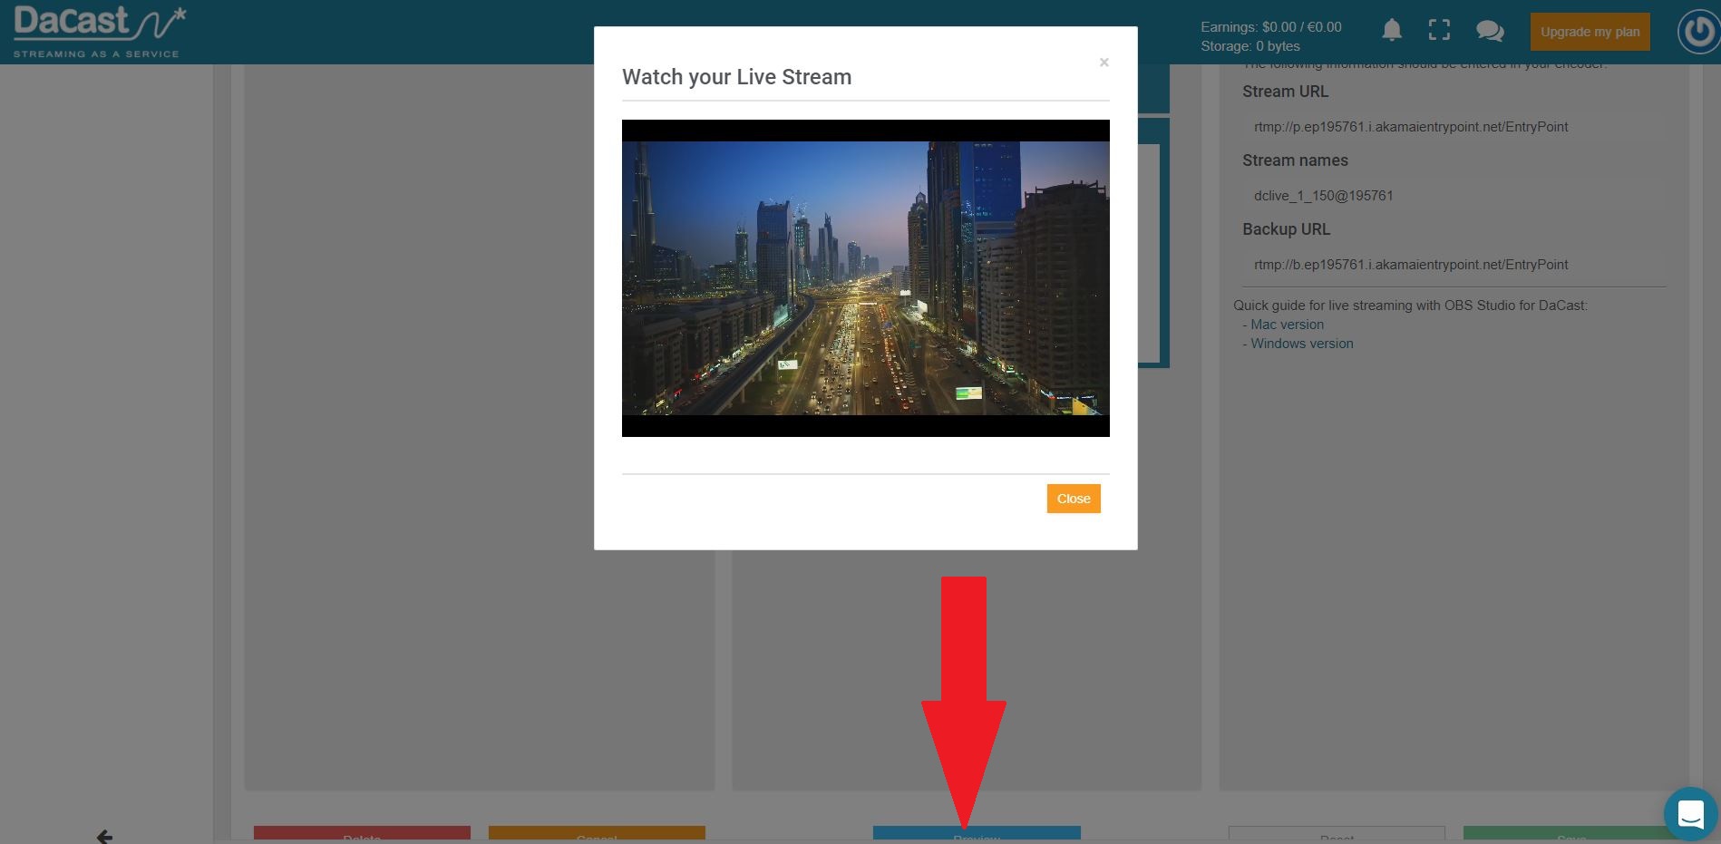Click the DaCast logo
Image resolution: width=1721 pixels, height=844 pixels.
click(100, 32)
